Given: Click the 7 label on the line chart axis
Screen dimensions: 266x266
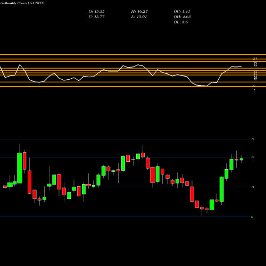Looking at the screenshot, I should click(254, 90).
